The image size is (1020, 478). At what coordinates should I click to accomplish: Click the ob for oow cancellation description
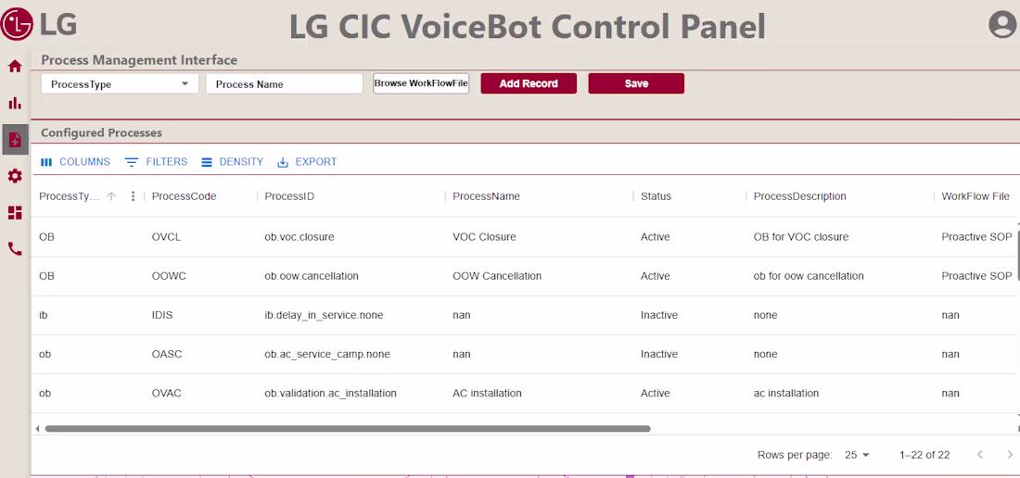click(809, 276)
